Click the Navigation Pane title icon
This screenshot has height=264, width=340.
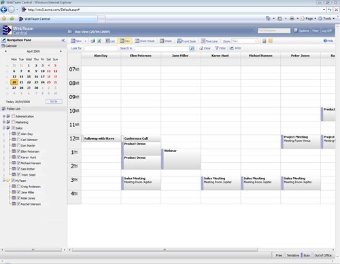[4, 40]
